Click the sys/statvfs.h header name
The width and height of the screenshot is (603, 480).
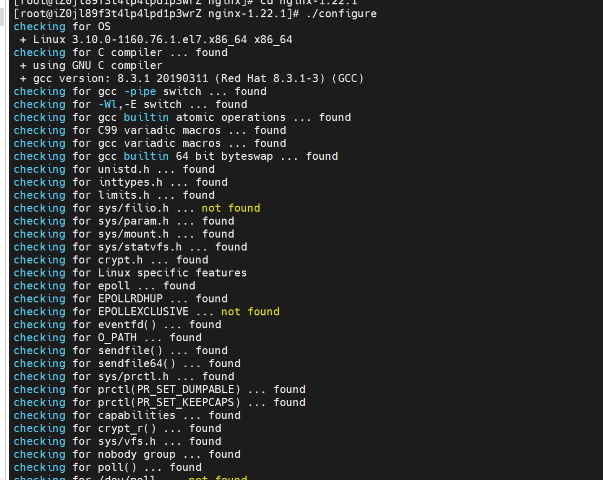pos(140,247)
